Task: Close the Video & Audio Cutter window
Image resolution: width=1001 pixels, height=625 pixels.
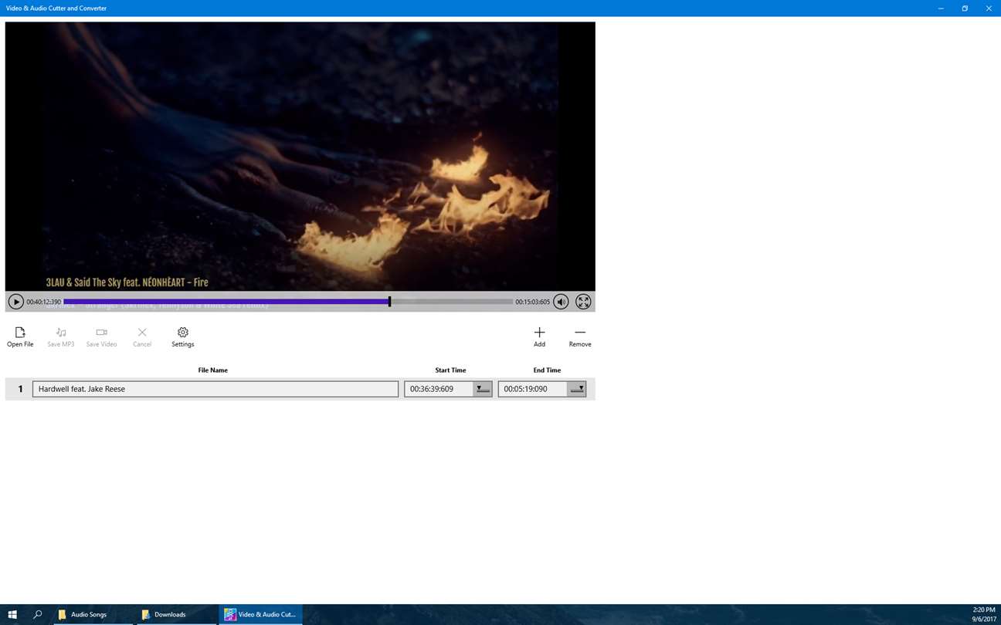Action: click(989, 8)
